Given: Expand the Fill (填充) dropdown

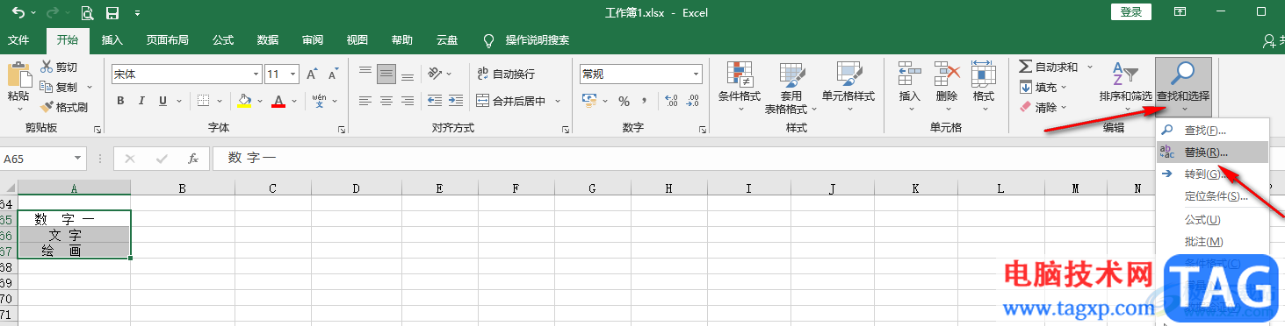Looking at the screenshot, I should coord(1065,87).
